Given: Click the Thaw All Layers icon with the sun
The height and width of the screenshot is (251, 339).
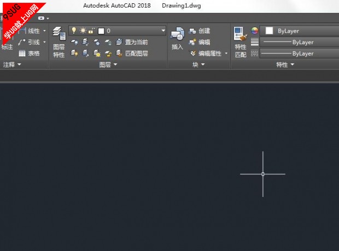Looking at the screenshot, I should [x=97, y=53].
